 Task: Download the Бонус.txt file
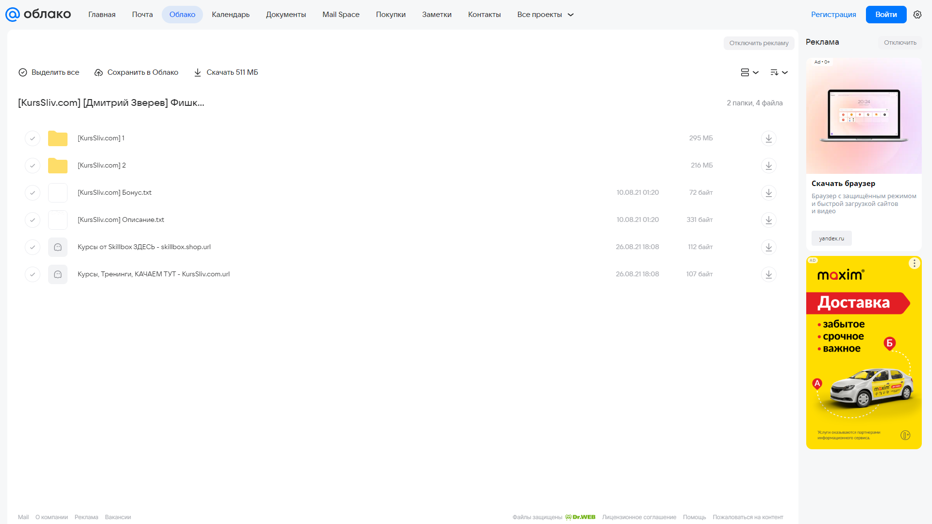click(x=768, y=193)
